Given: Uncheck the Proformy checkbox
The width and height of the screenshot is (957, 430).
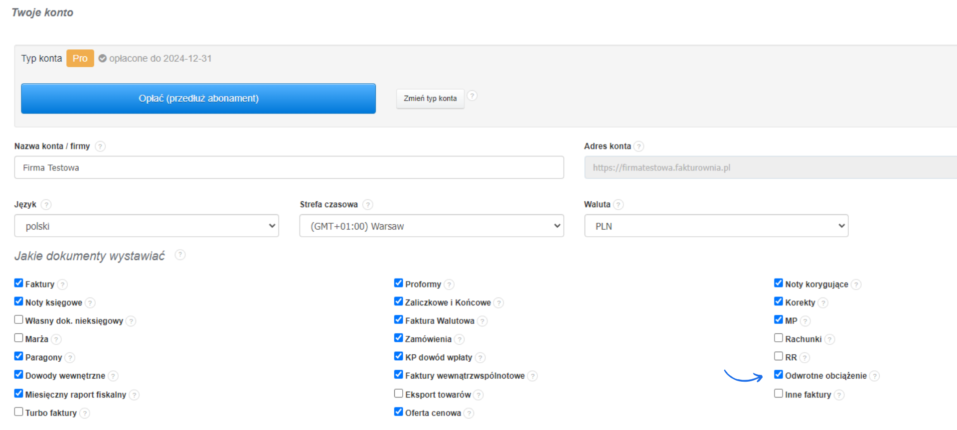Looking at the screenshot, I should (398, 283).
